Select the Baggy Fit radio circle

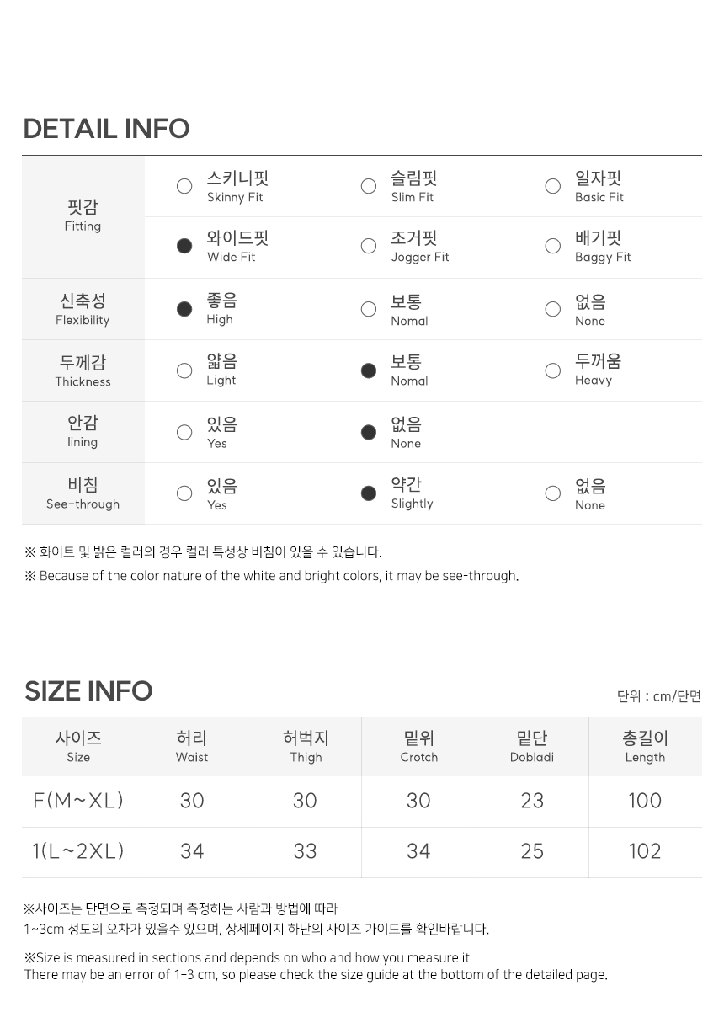click(552, 246)
